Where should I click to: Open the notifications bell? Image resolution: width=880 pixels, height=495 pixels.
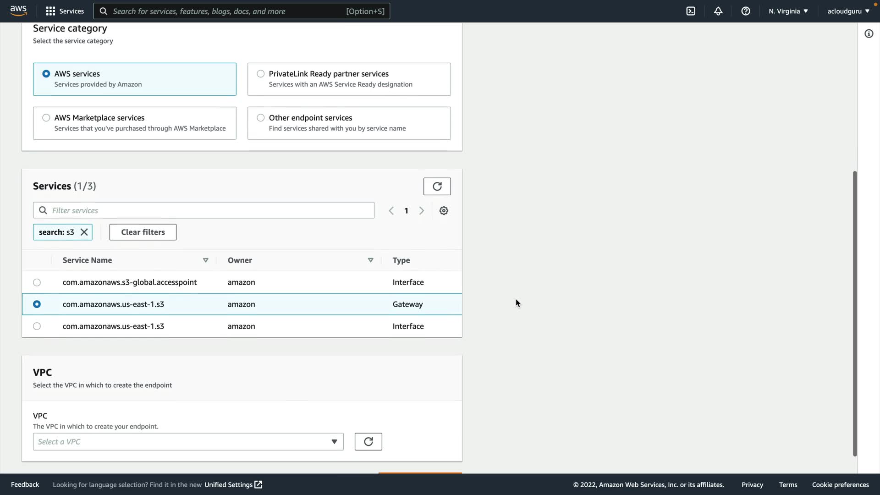tap(718, 11)
